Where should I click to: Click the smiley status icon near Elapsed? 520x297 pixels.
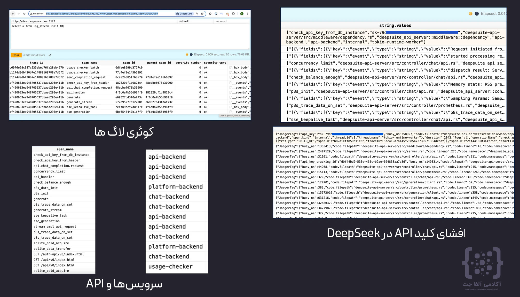(x=187, y=54)
